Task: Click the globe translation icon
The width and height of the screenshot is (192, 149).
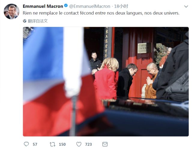Action: tap(25, 21)
